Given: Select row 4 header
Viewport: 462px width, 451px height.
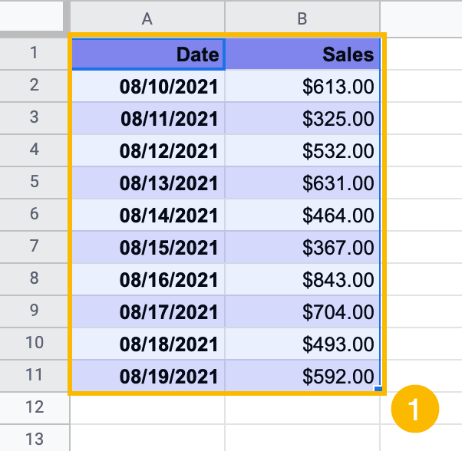Looking at the screenshot, I should point(34,150).
